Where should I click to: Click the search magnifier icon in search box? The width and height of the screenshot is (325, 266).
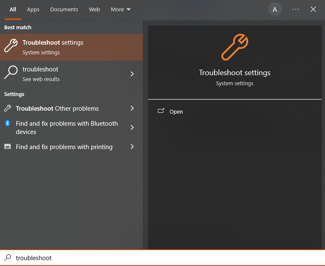tap(8, 258)
